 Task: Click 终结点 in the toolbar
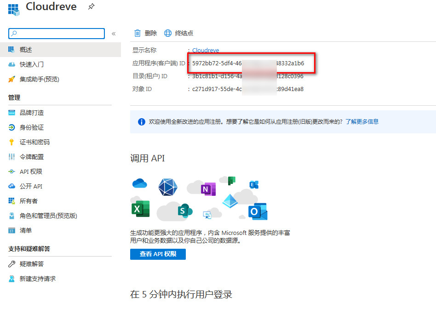pos(184,33)
